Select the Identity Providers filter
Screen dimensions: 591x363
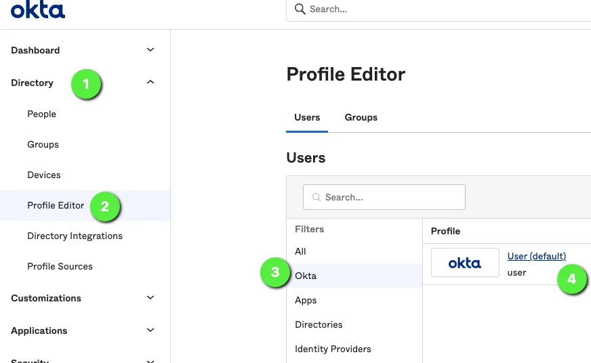(333, 349)
